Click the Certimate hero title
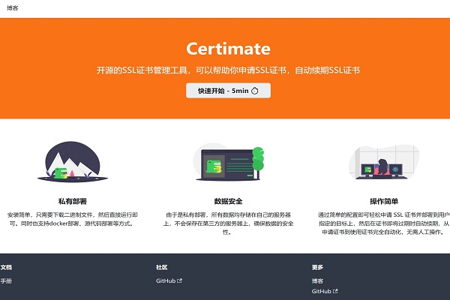This screenshot has height=300, width=450. [x=228, y=49]
